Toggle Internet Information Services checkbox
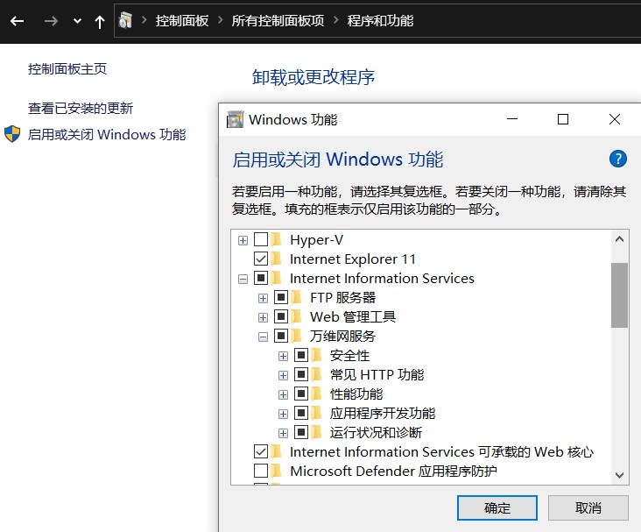641x532 pixels. 261,278
